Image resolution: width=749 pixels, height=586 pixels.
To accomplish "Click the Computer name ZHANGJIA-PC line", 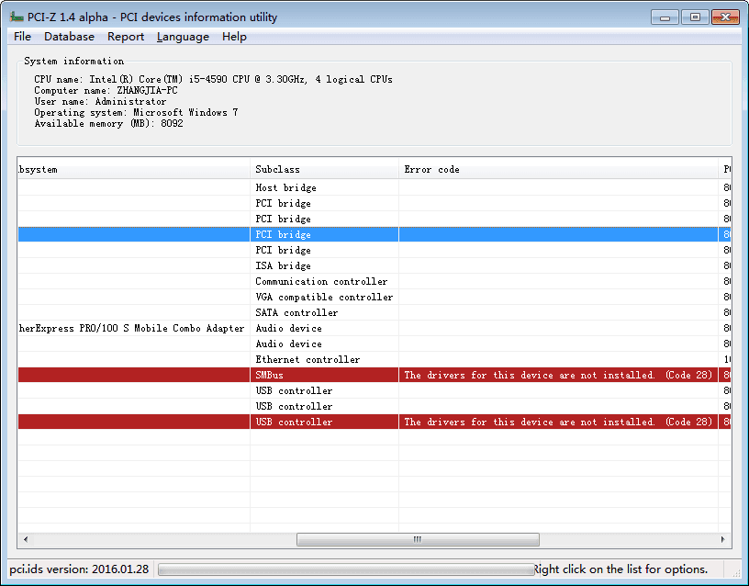I will point(106,90).
